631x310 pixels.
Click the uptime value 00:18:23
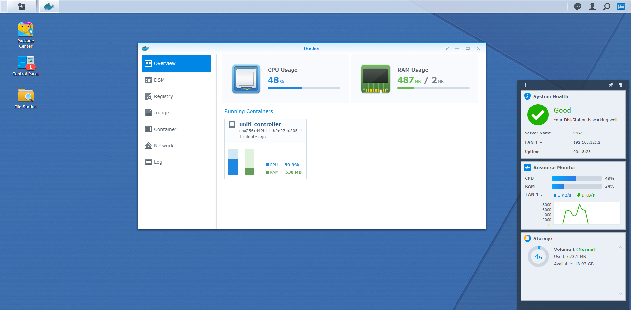582,152
